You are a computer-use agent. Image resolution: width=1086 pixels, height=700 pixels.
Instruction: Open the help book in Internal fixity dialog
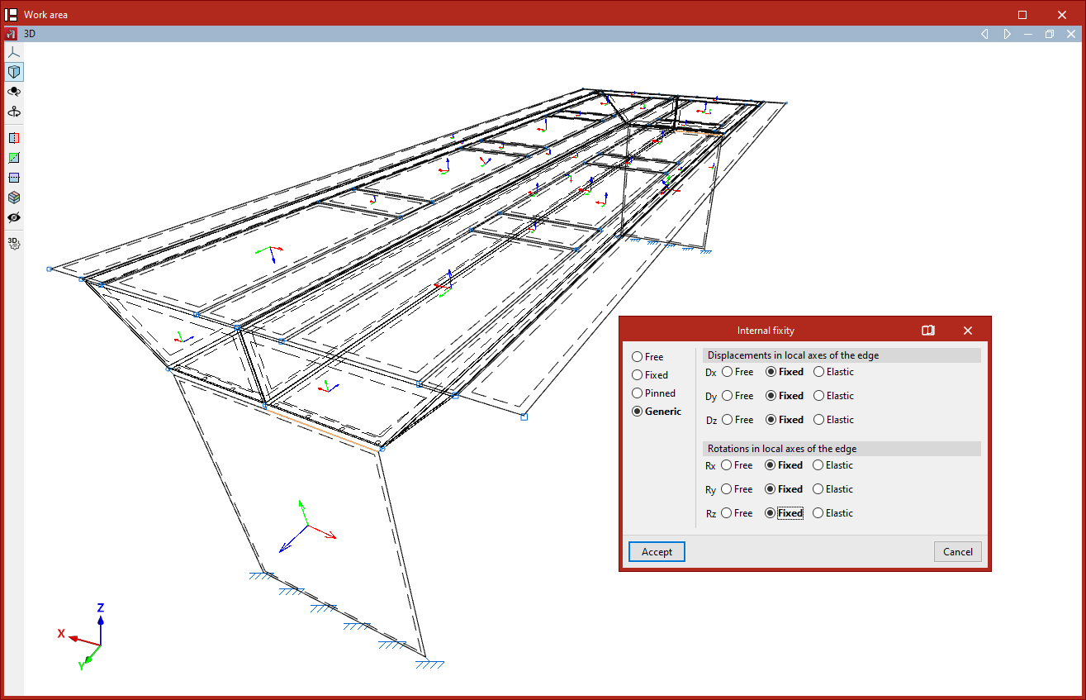pos(928,331)
